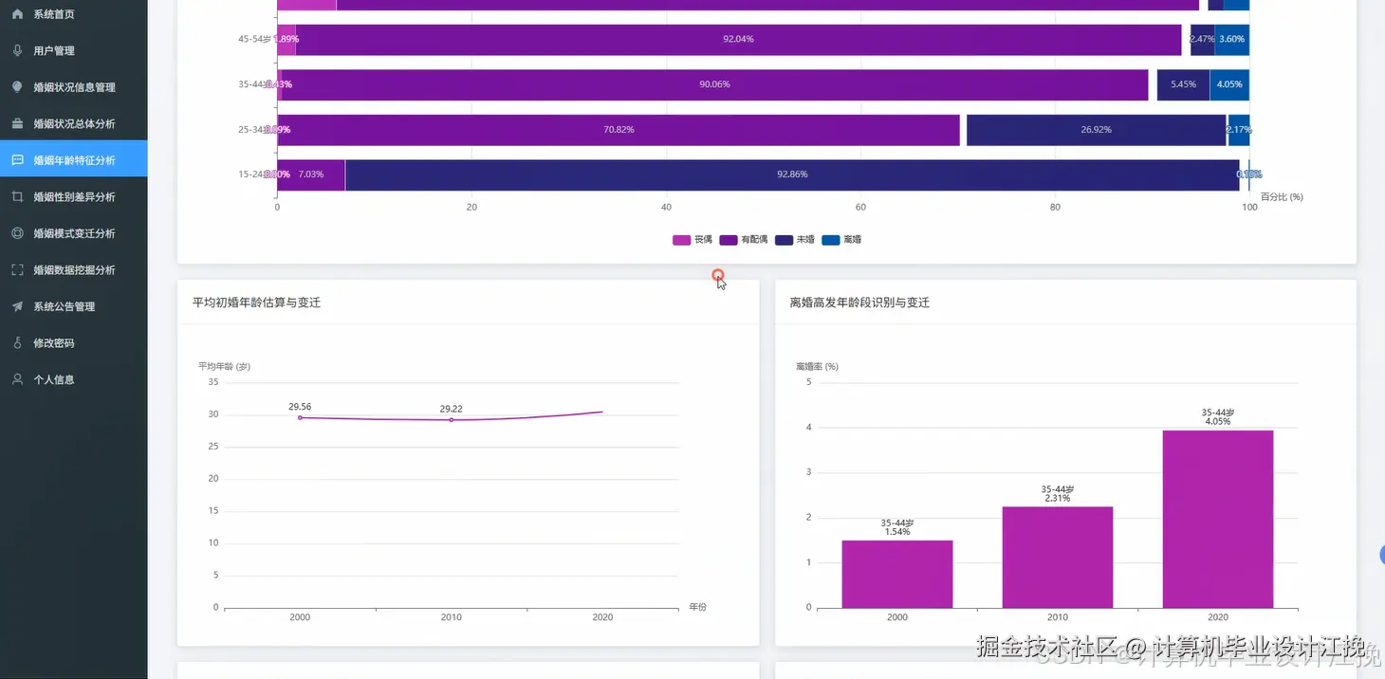Click the 29.56 data point on line chart
Image resolution: width=1385 pixels, height=679 pixels.
tap(300, 417)
